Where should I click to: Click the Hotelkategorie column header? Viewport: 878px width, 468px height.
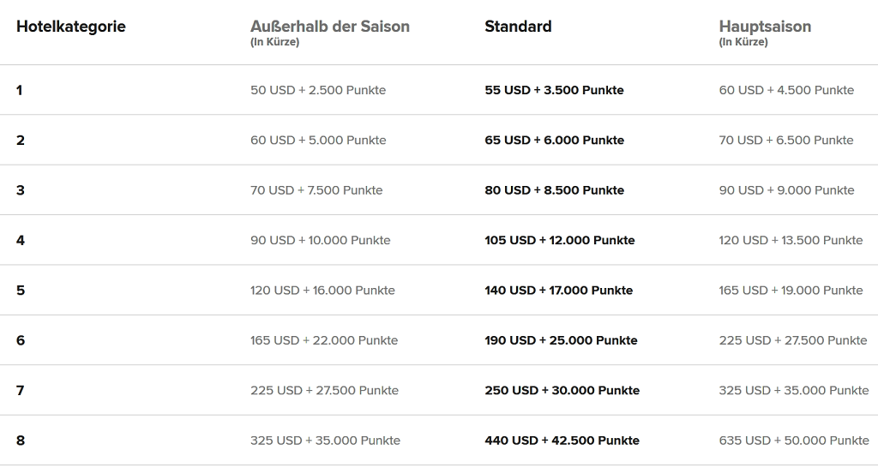[70, 27]
